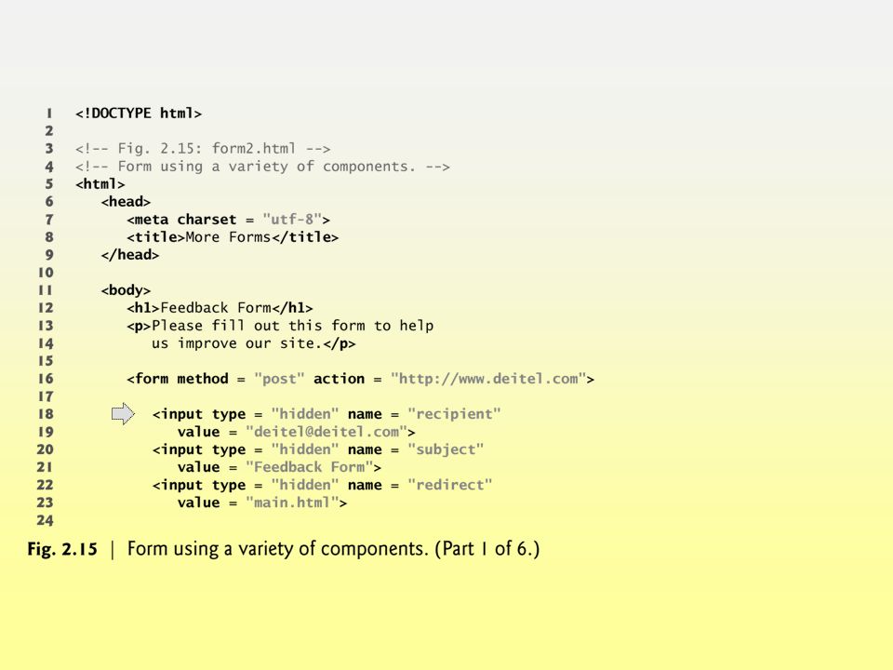Click the Fig. 2.15 caption label
Image resolution: width=893 pixels, height=670 pixels.
coord(62,549)
